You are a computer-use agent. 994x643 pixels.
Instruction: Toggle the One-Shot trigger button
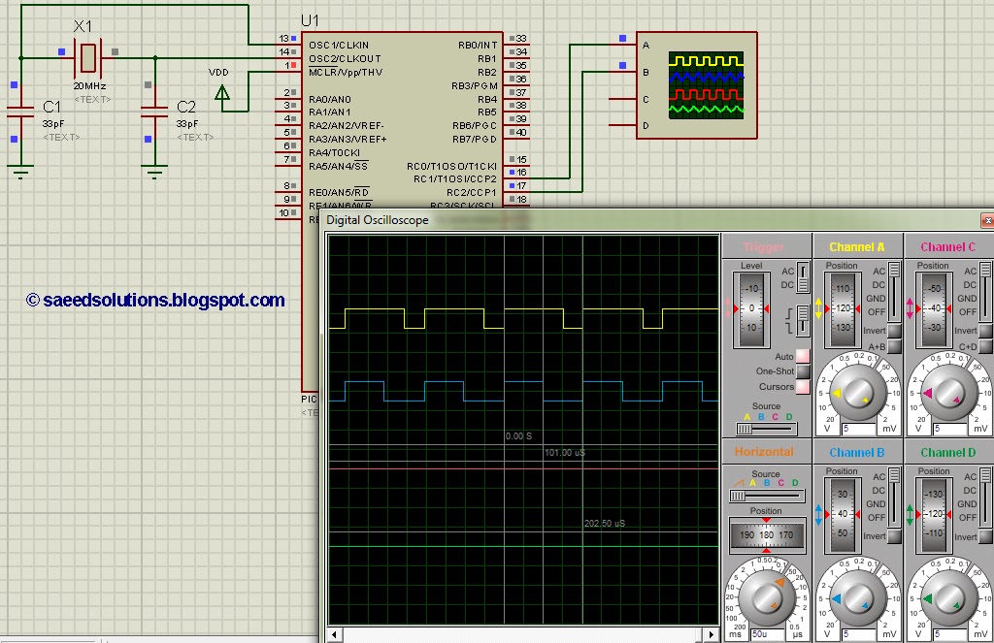pyautogui.click(x=803, y=371)
